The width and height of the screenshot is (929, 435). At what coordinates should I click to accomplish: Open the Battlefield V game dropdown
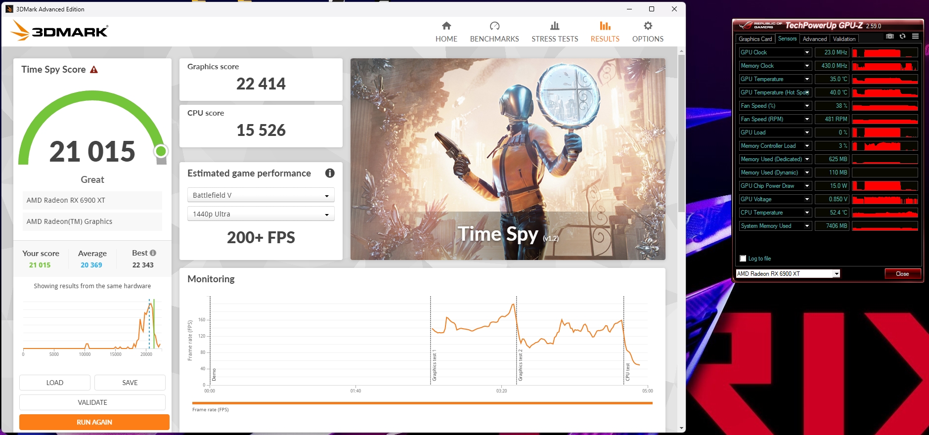click(x=261, y=195)
